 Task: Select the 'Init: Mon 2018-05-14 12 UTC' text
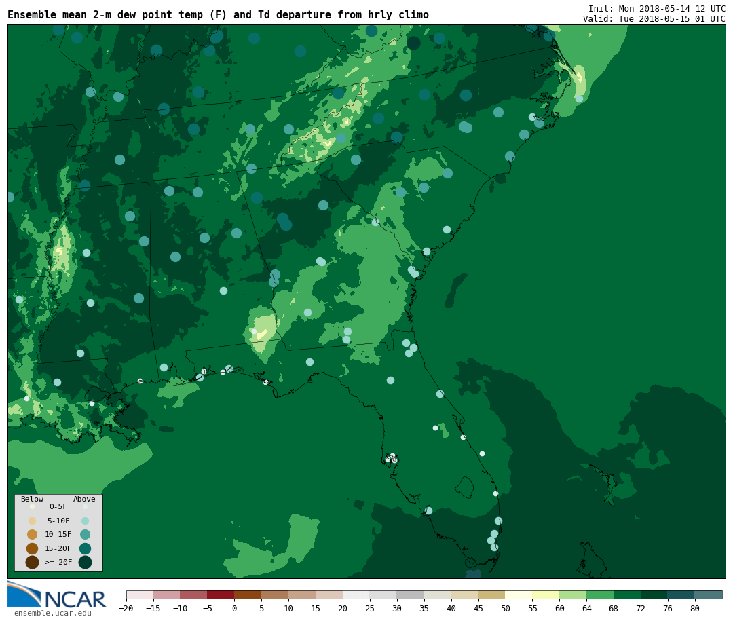pos(657,8)
